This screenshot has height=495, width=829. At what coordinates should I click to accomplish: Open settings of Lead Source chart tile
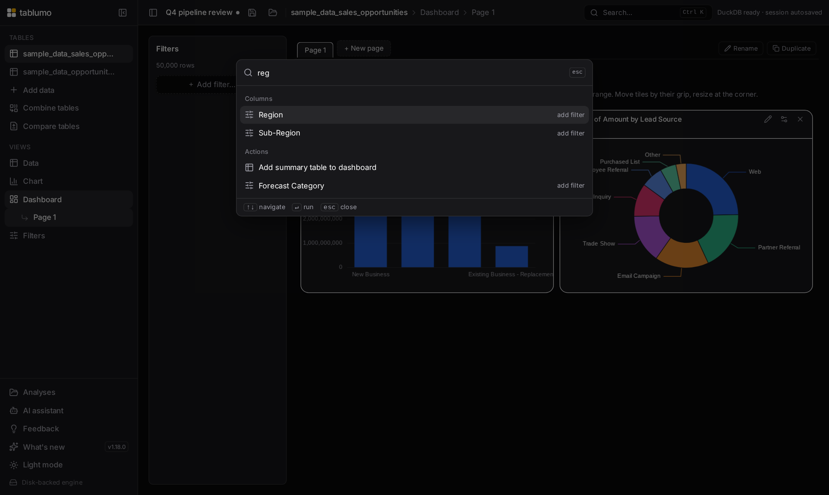point(784,119)
